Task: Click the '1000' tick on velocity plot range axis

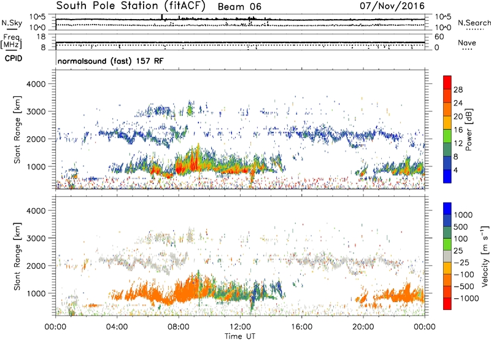Action: [36, 293]
